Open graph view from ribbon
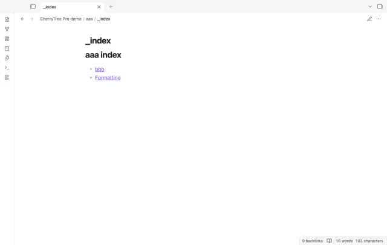 coord(7,29)
